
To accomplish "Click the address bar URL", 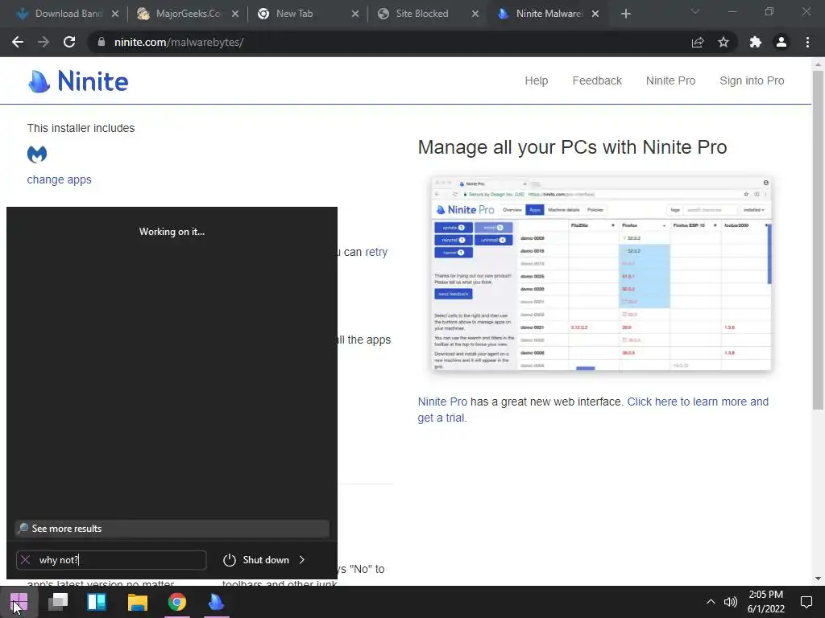I will click(x=179, y=42).
